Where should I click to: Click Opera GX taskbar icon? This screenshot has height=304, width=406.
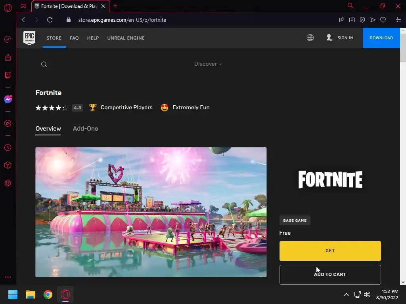pos(65,294)
